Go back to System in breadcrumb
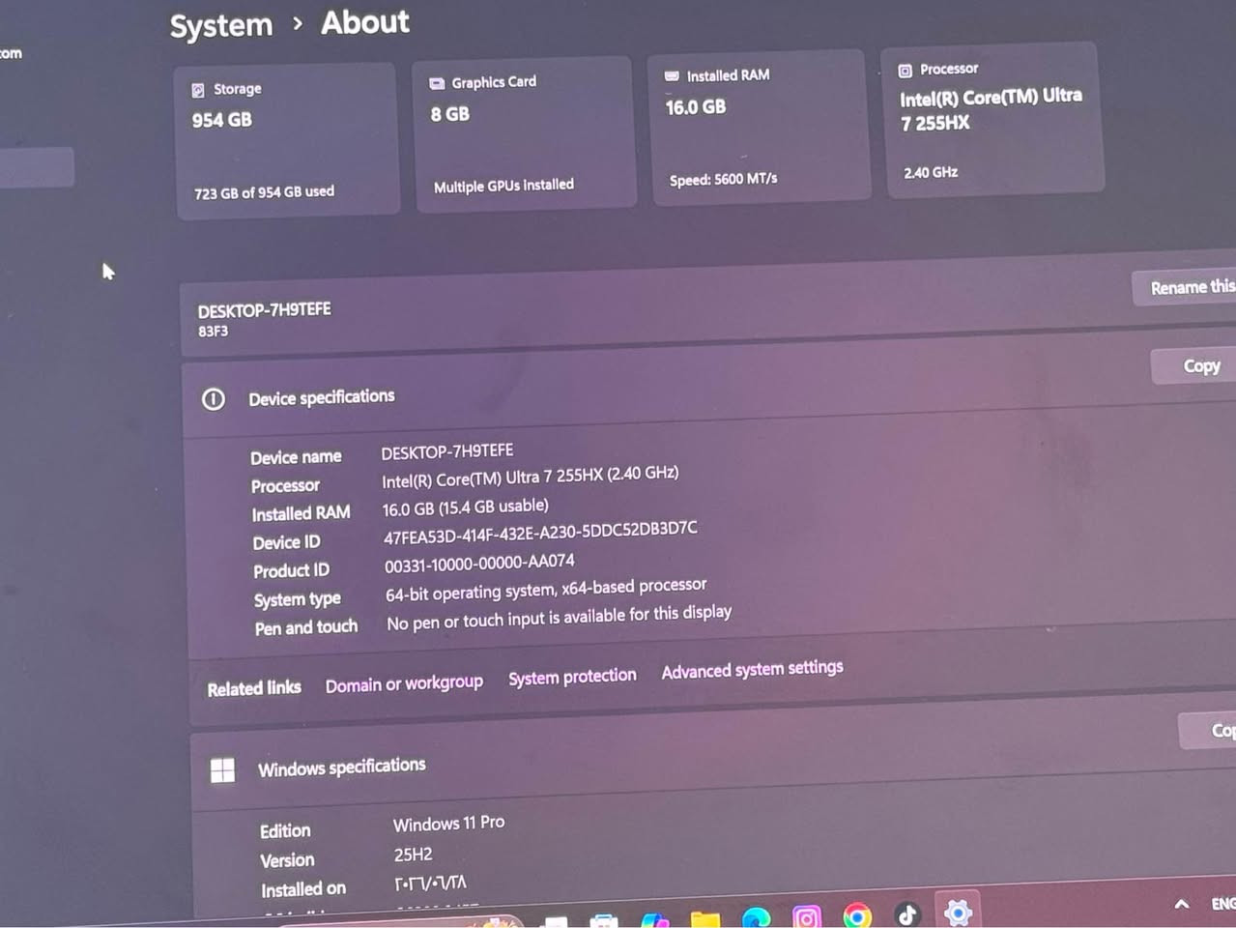The width and height of the screenshot is (1236, 928). tap(221, 25)
